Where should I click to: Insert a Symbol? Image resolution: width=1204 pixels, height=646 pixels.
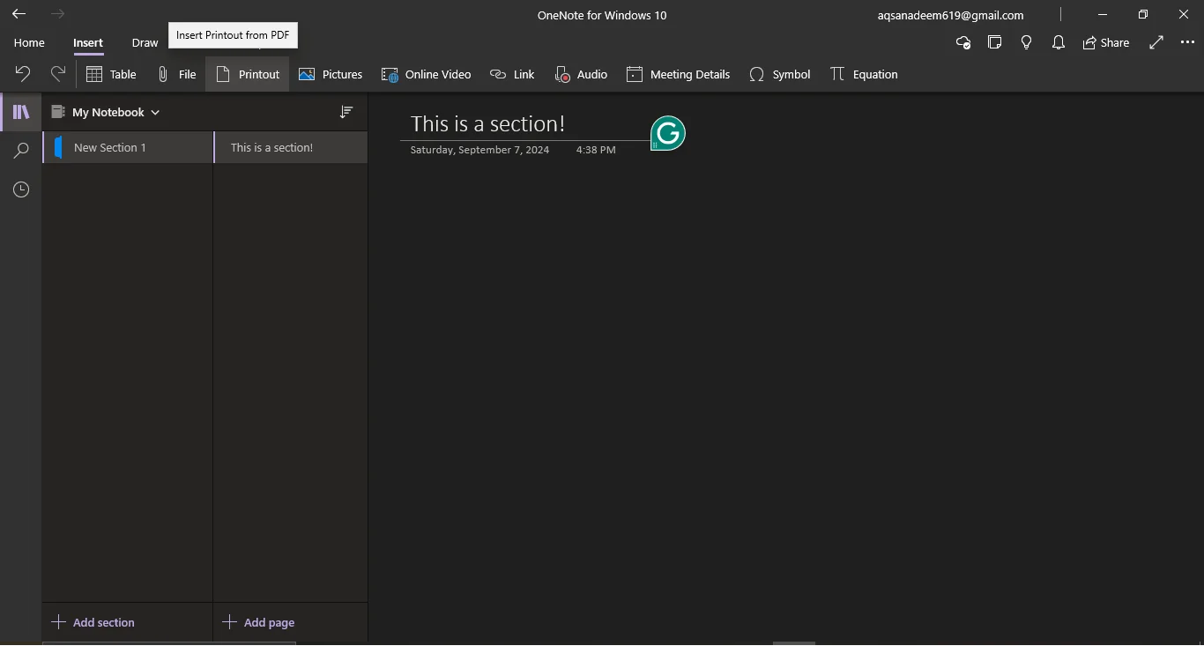(x=779, y=74)
